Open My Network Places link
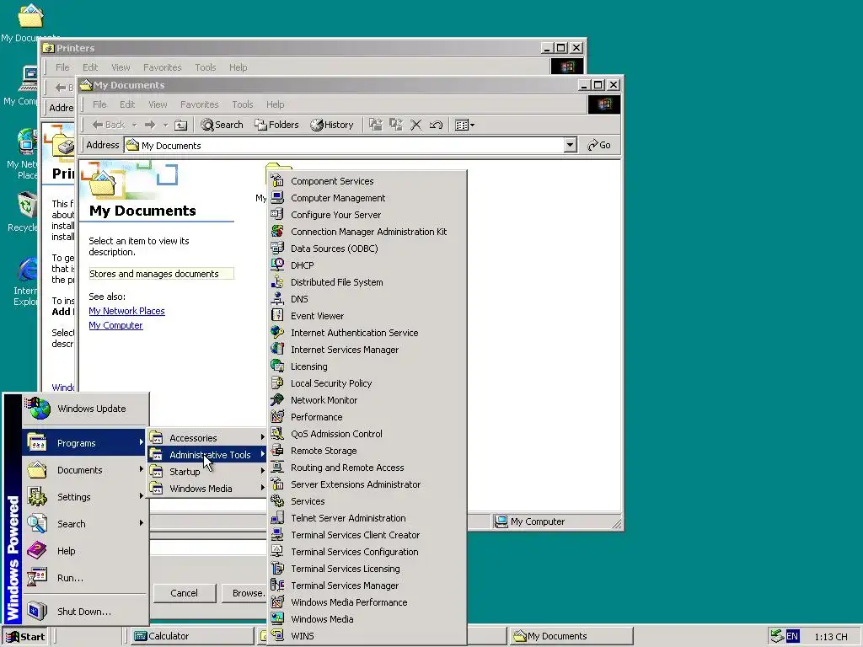The height and width of the screenshot is (647, 863). (126, 311)
